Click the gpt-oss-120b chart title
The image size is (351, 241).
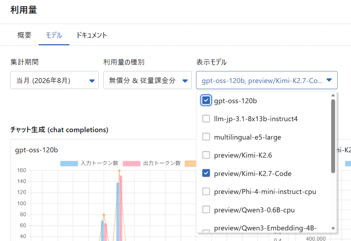36,150
